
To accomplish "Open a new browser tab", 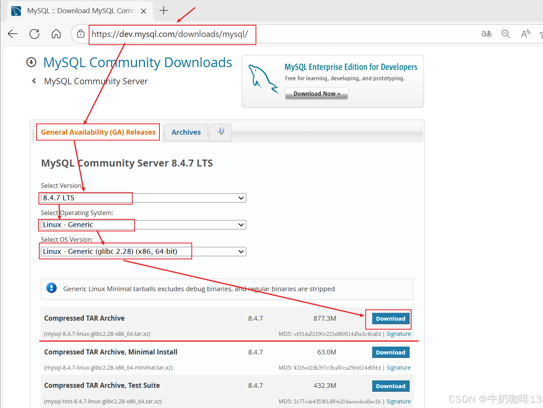I will (164, 10).
